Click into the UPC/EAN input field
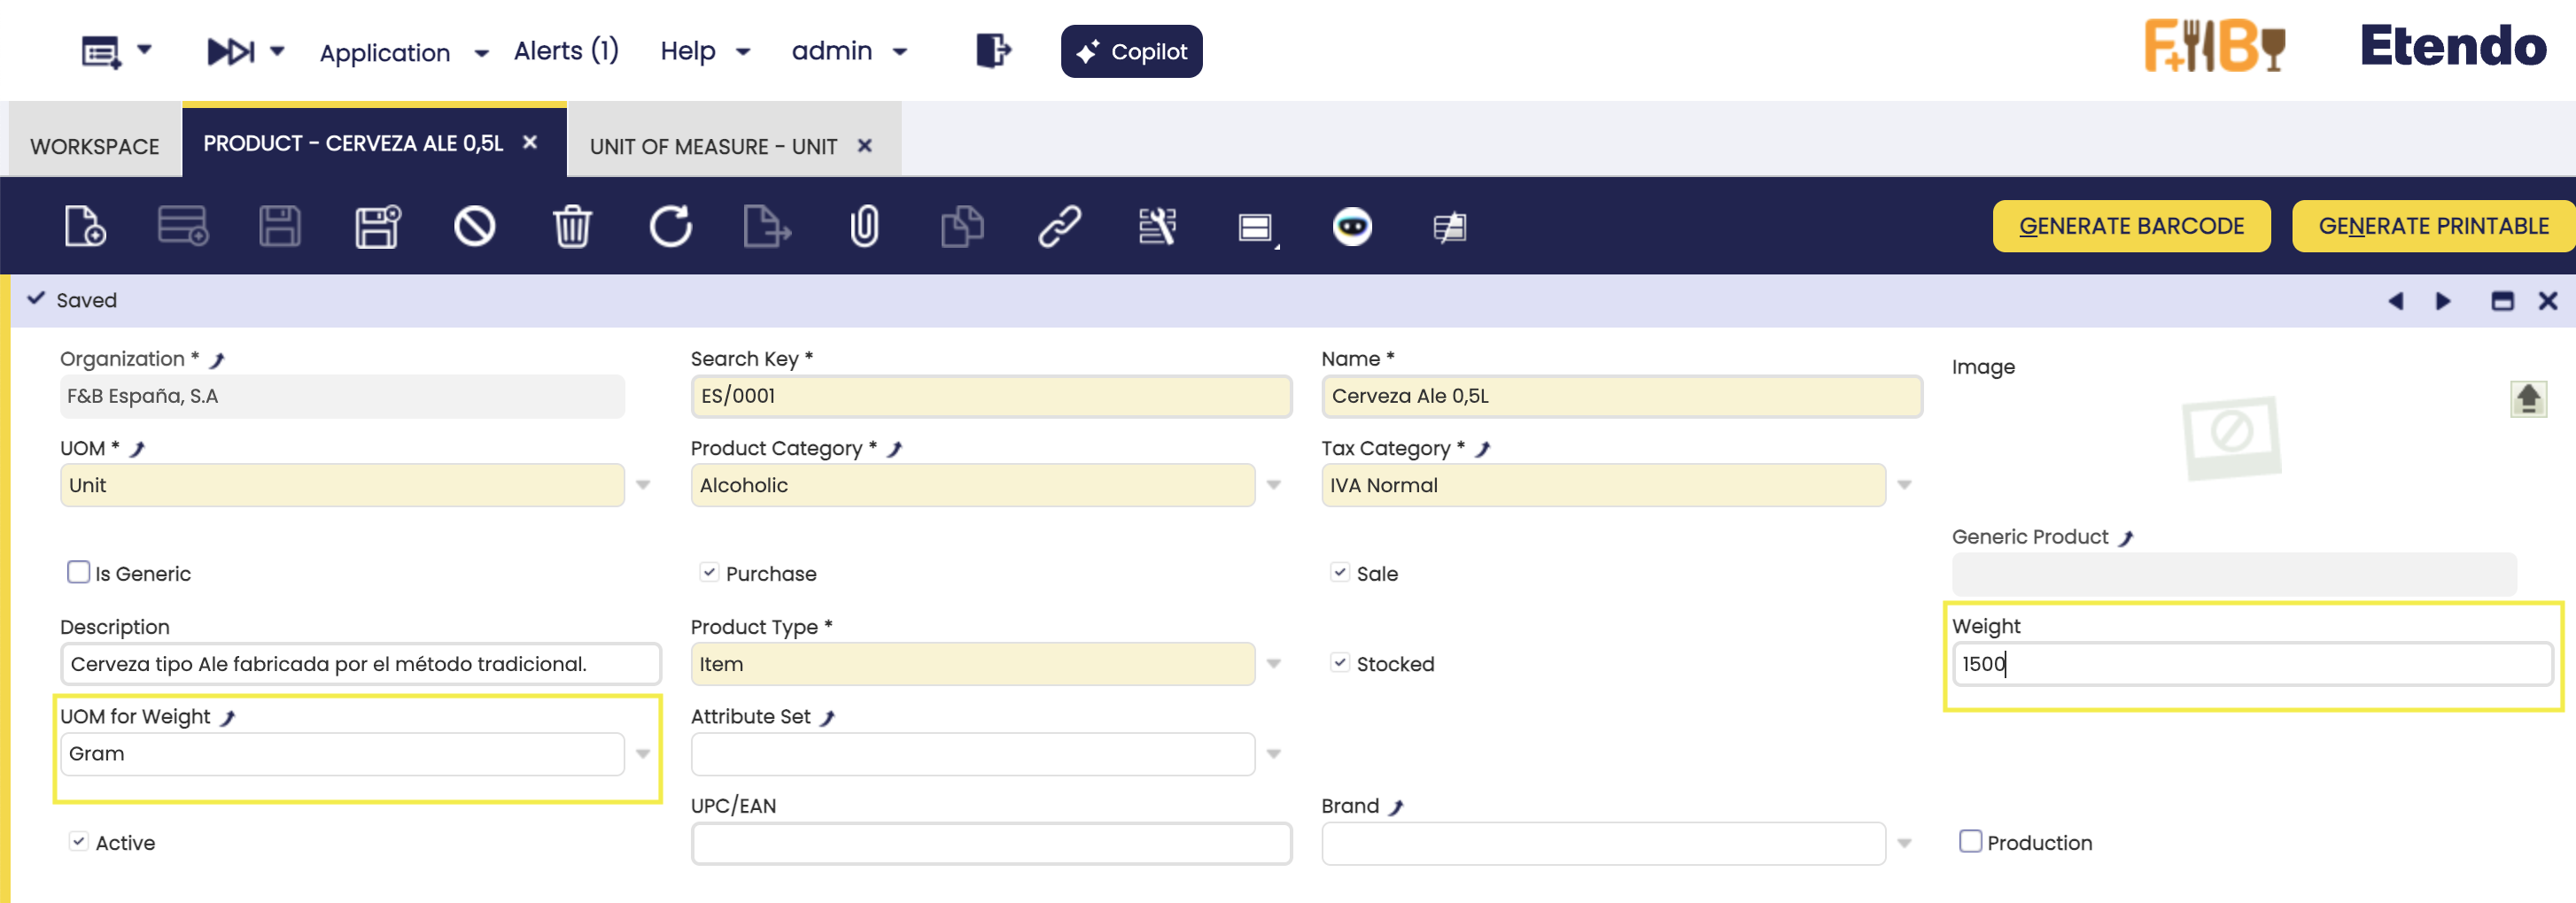 coord(990,844)
